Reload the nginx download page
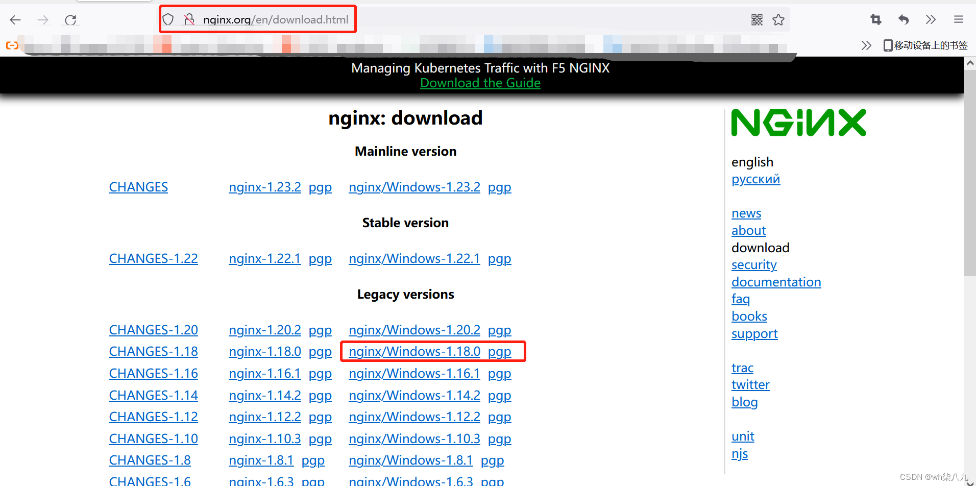This screenshot has width=976, height=486. coord(71,19)
